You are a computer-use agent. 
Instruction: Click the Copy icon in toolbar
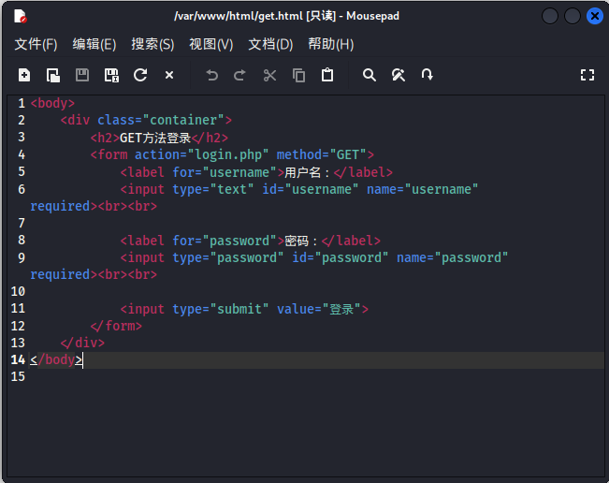(x=298, y=75)
